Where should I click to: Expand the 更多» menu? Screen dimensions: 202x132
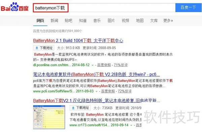(168, 20)
